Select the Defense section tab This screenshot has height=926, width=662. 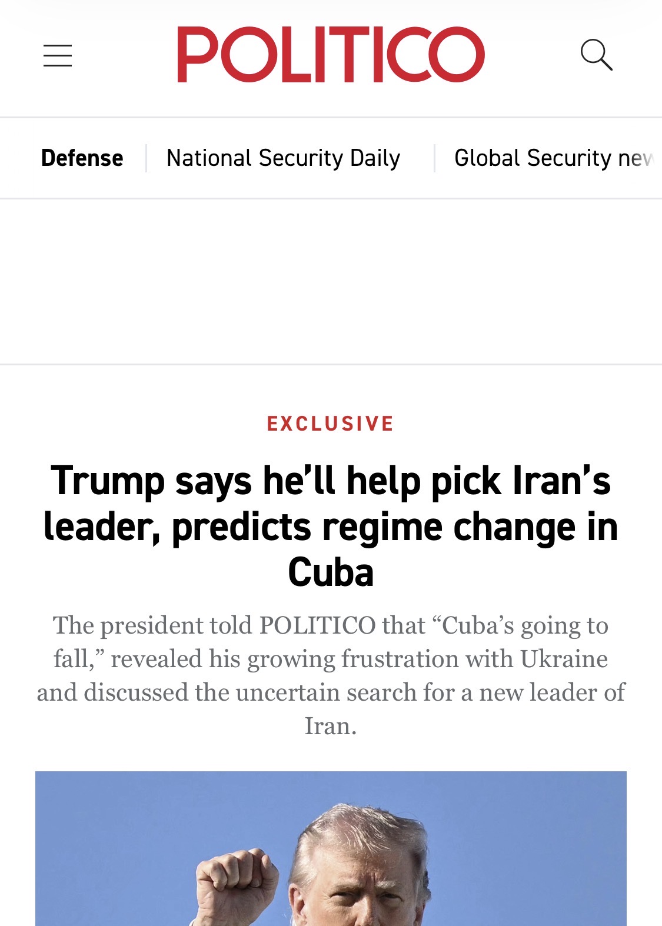click(x=82, y=158)
